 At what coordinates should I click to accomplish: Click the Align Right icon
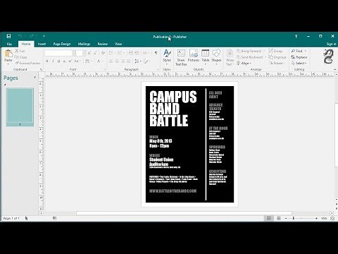click(123, 61)
